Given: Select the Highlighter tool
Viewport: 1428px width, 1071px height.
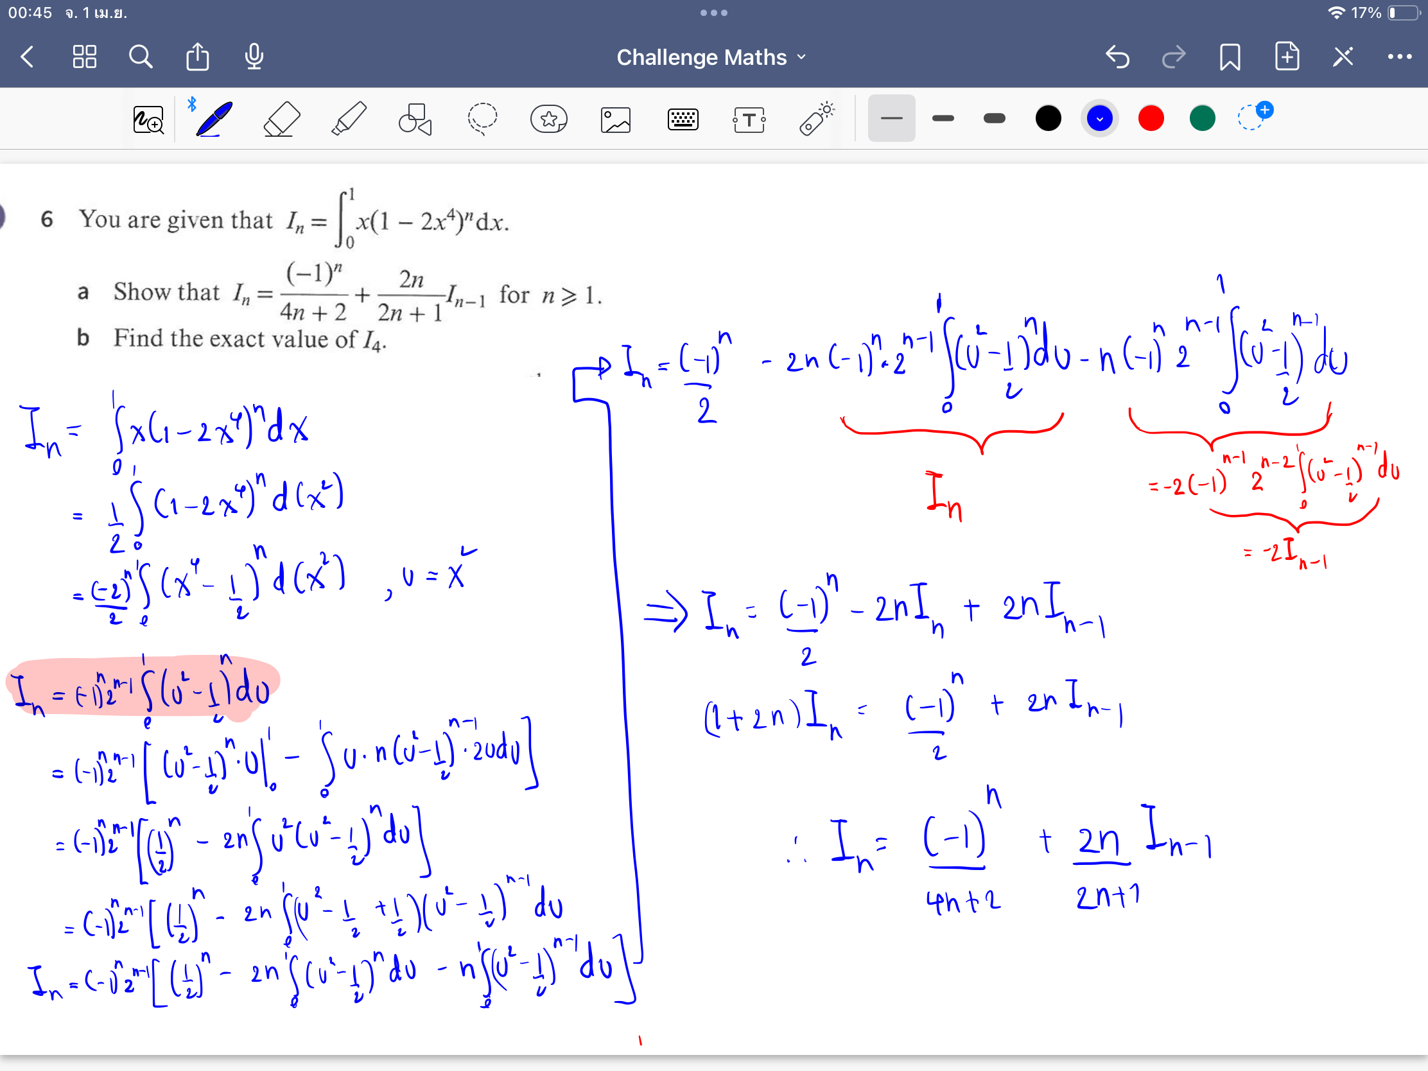Looking at the screenshot, I should [x=349, y=119].
